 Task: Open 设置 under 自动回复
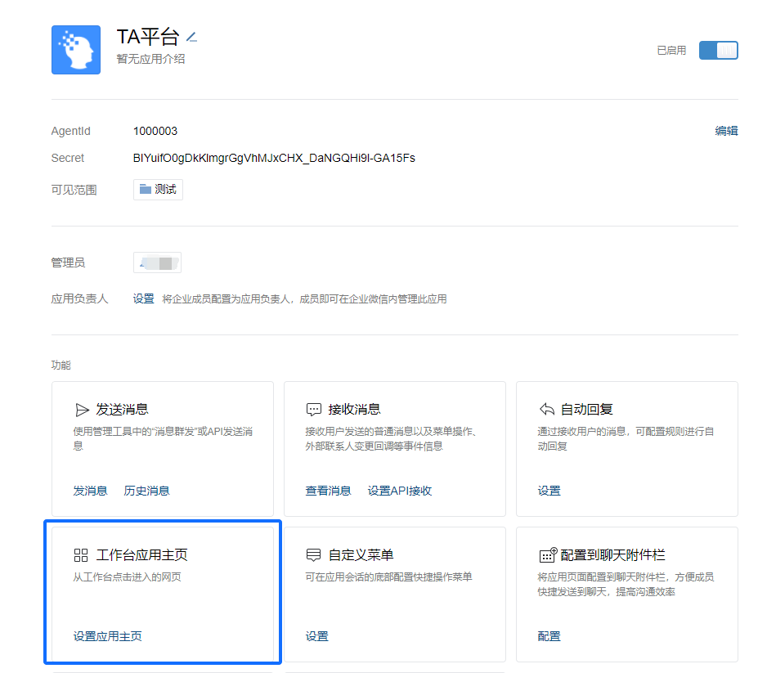549,491
